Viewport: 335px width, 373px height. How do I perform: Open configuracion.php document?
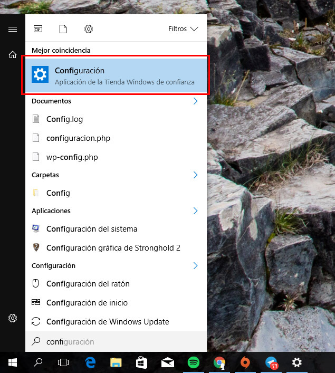116,138
